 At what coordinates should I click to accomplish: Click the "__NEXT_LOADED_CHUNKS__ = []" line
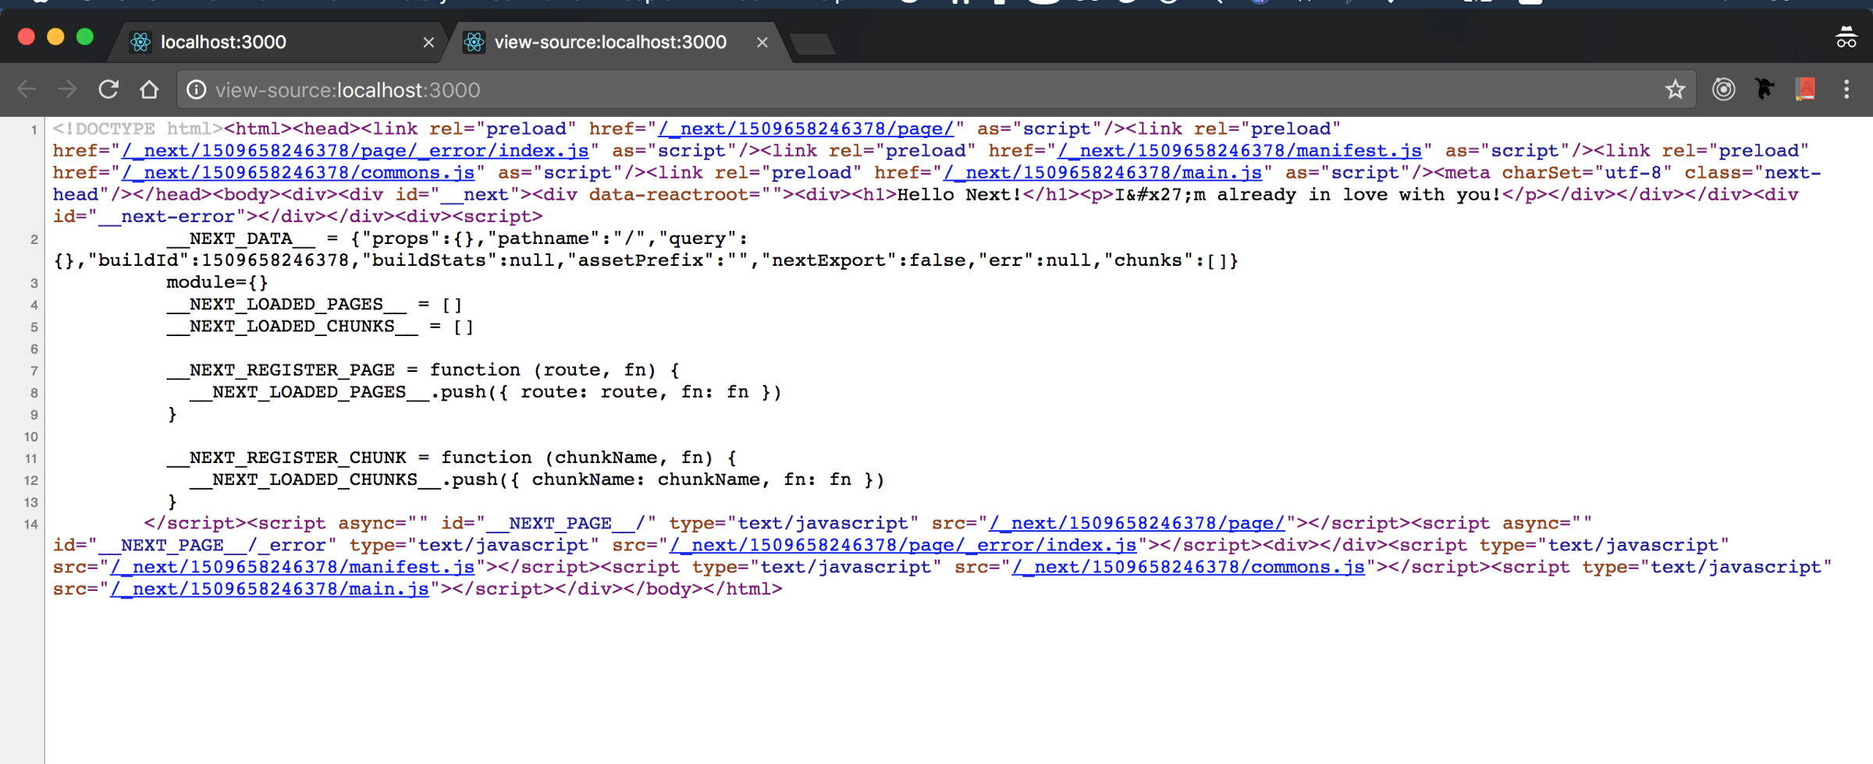click(x=320, y=326)
